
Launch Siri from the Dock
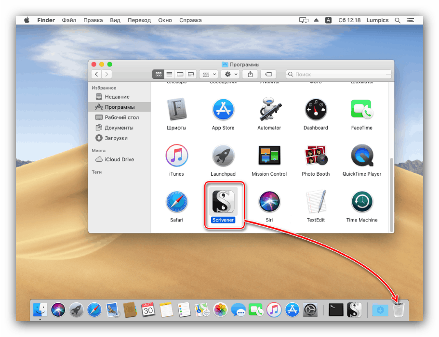pos(58,310)
